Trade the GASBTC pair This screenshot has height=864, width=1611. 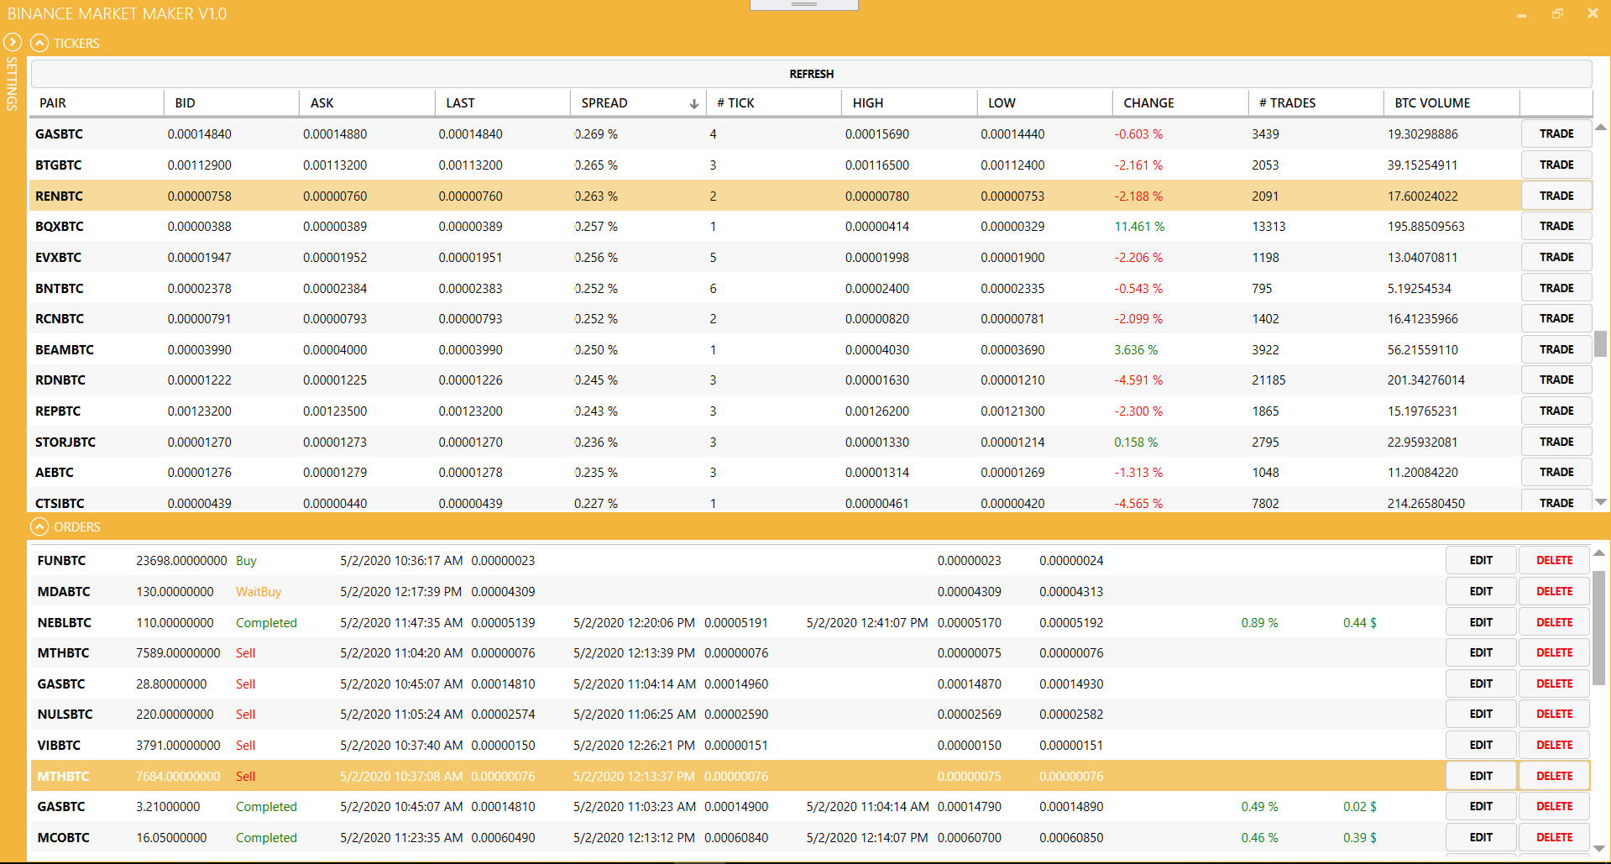click(x=1556, y=134)
